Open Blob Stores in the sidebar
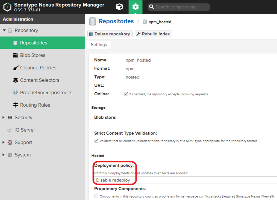The image size is (277, 200). point(33,55)
